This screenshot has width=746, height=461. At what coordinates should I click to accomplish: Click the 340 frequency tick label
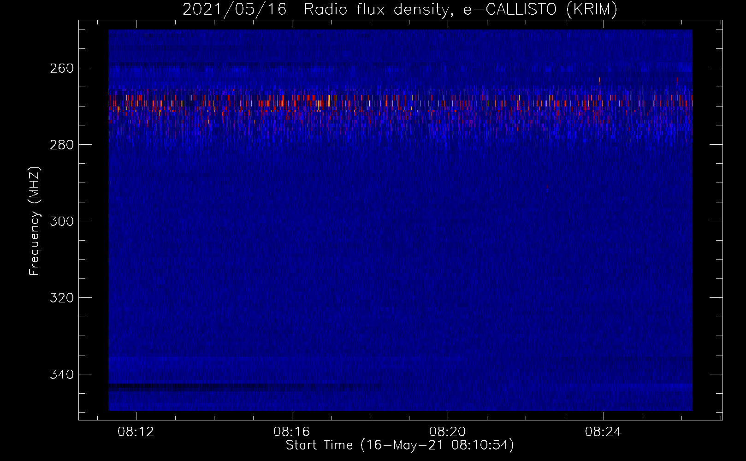pos(62,374)
